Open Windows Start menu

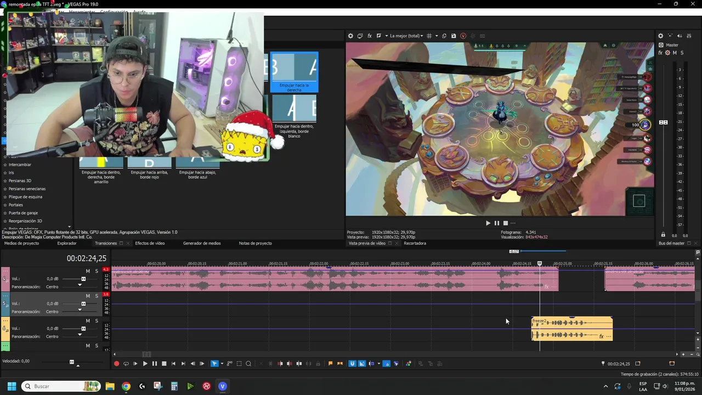click(12, 386)
